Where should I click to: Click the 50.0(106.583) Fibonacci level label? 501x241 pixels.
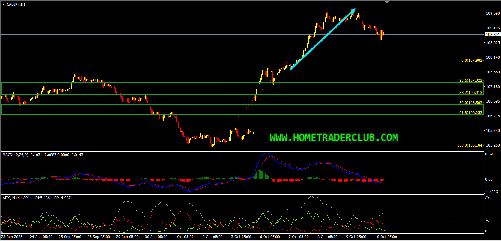point(471,103)
